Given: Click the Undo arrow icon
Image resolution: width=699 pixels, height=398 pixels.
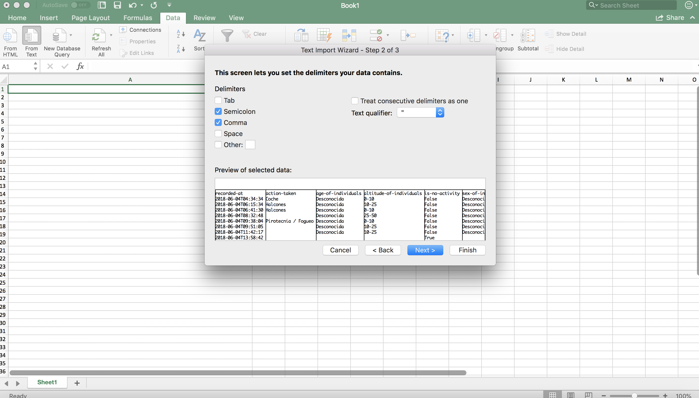Looking at the screenshot, I should click(132, 5).
